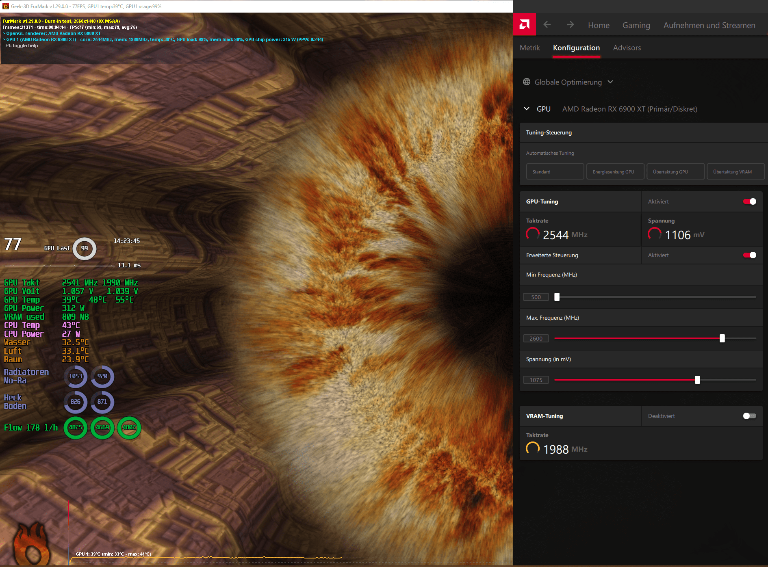Viewport: 768px width, 567px height.
Task: Disable the GPU-Tuning toggle
Action: (750, 201)
